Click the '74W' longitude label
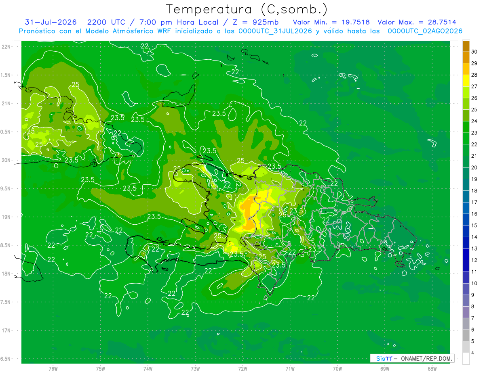This screenshot has width=485, height=374. pos(148,368)
